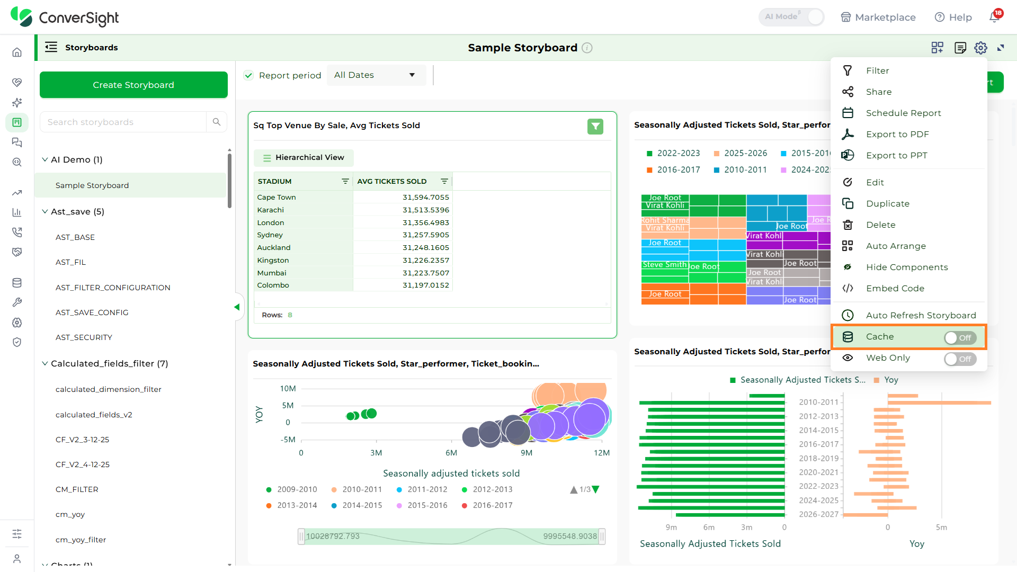Click the Storyboards menu collapse icon
The width and height of the screenshot is (1017, 572).
pos(51,47)
